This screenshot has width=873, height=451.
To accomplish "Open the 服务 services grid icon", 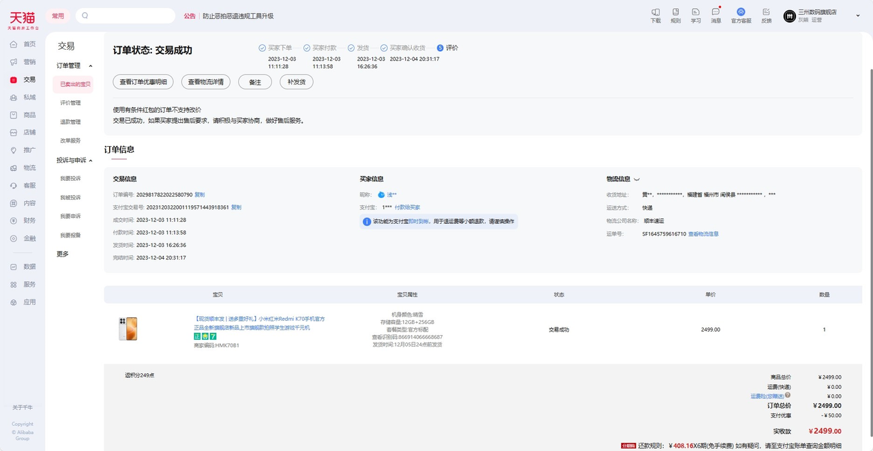I will [14, 284].
